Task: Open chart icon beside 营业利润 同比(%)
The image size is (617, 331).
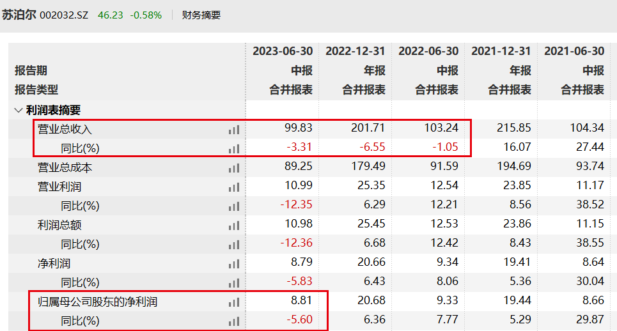Action: [x=234, y=206]
